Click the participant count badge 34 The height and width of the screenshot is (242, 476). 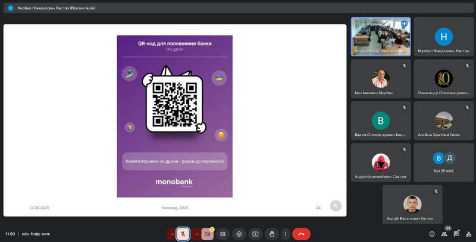pyautogui.click(x=448, y=228)
